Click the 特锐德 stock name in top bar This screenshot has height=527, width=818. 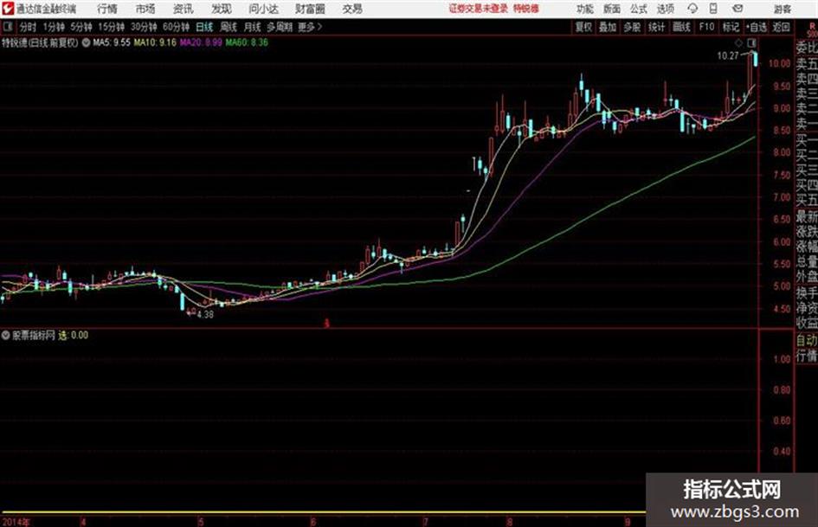tap(526, 9)
